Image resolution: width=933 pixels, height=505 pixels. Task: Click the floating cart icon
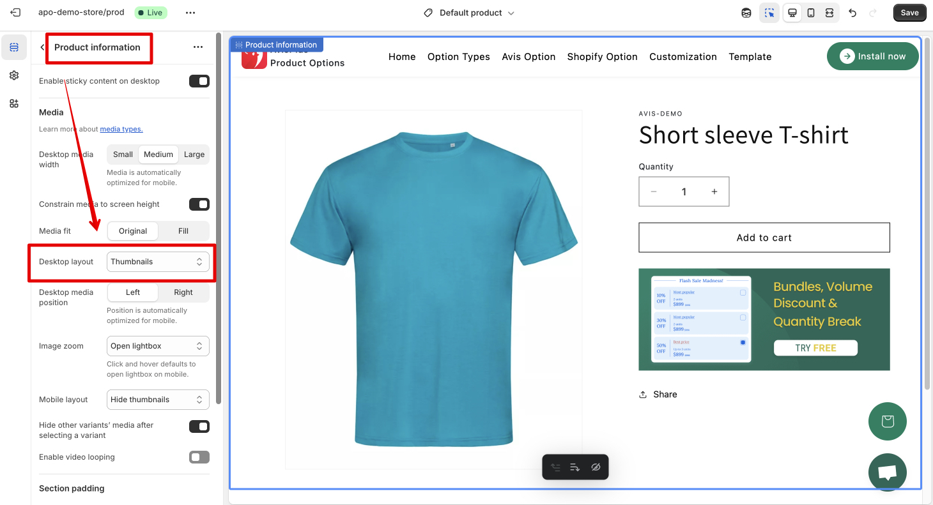[x=887, y=421]
